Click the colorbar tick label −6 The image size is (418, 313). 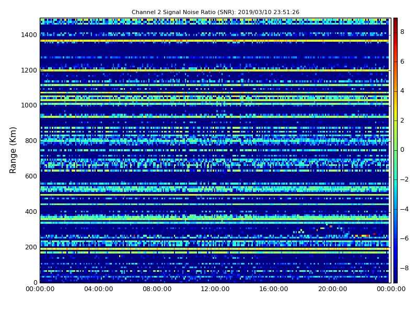coord(404,238)
